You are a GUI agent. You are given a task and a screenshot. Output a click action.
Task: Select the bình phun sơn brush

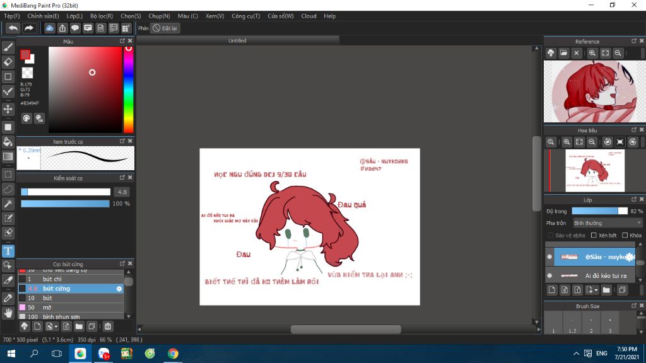click(x=71, y=316)
